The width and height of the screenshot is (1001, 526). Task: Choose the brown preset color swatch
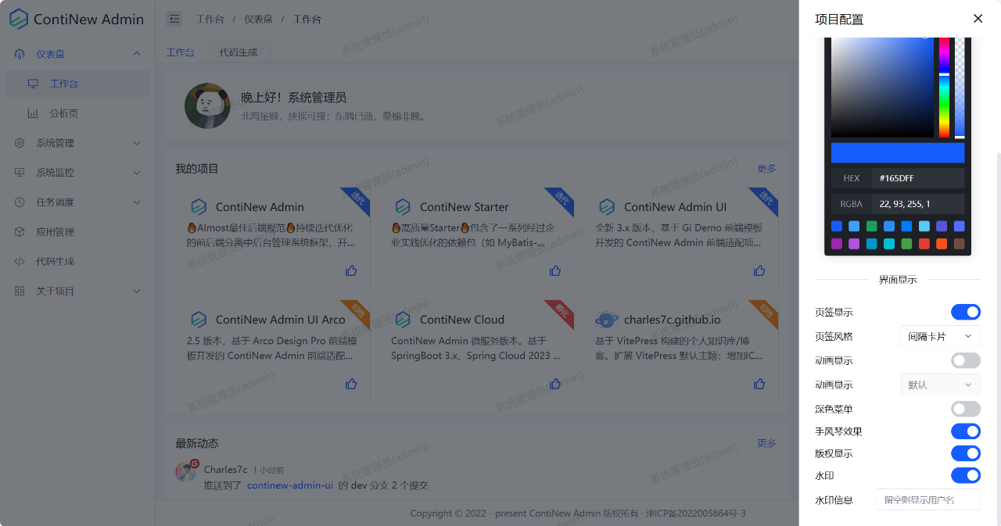960,244
